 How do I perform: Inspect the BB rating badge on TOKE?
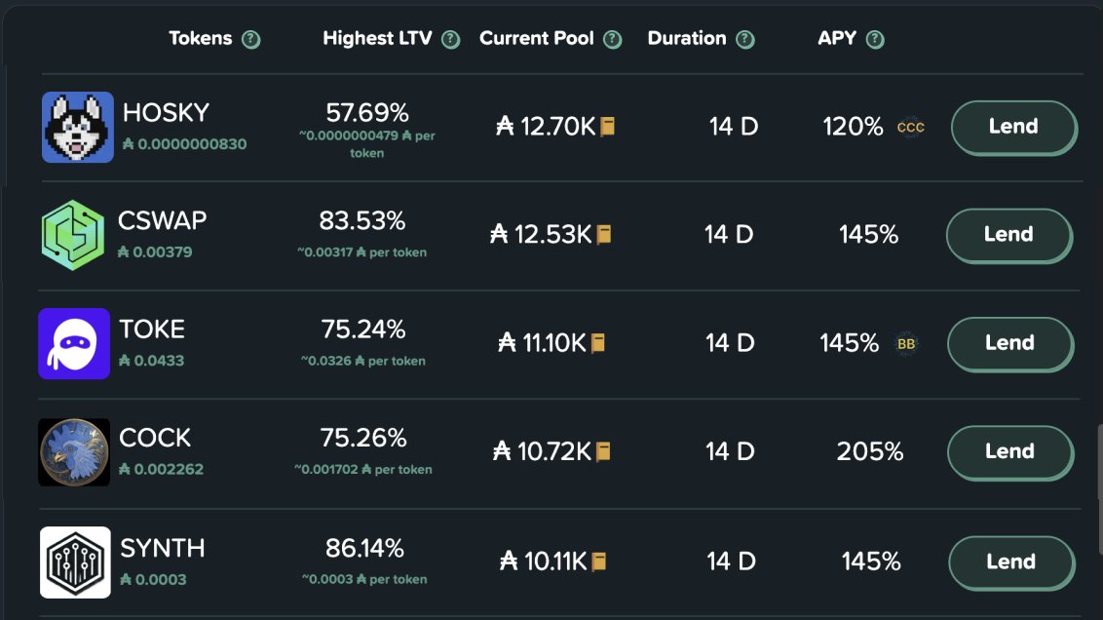(906, 343)
